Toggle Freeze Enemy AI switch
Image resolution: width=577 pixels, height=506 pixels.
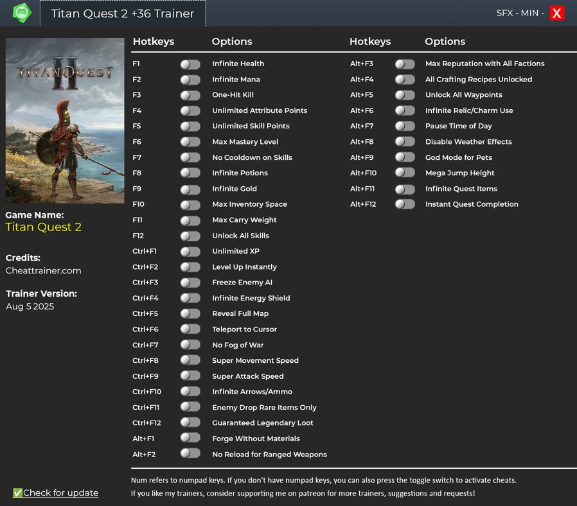[x=190, y=283]
